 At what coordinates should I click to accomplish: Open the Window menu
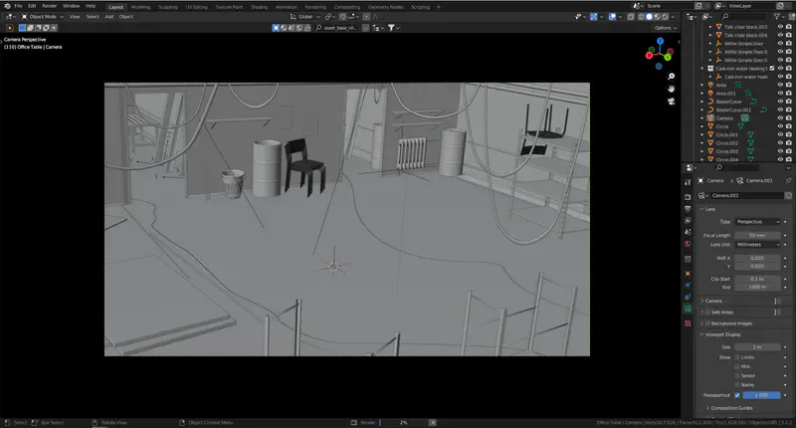71,6
